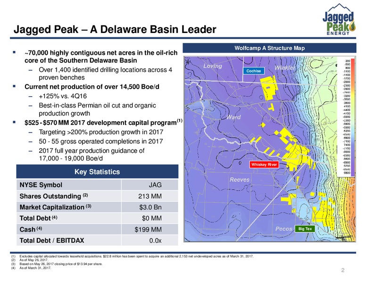
Task: Click the green Big Tex label
Action: point(305,229)
